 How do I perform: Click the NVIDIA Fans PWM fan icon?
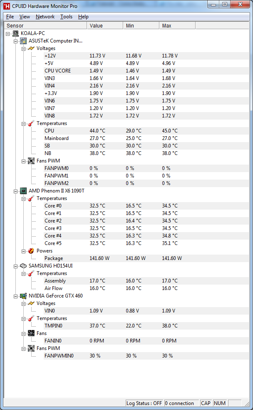pos(31,348)
